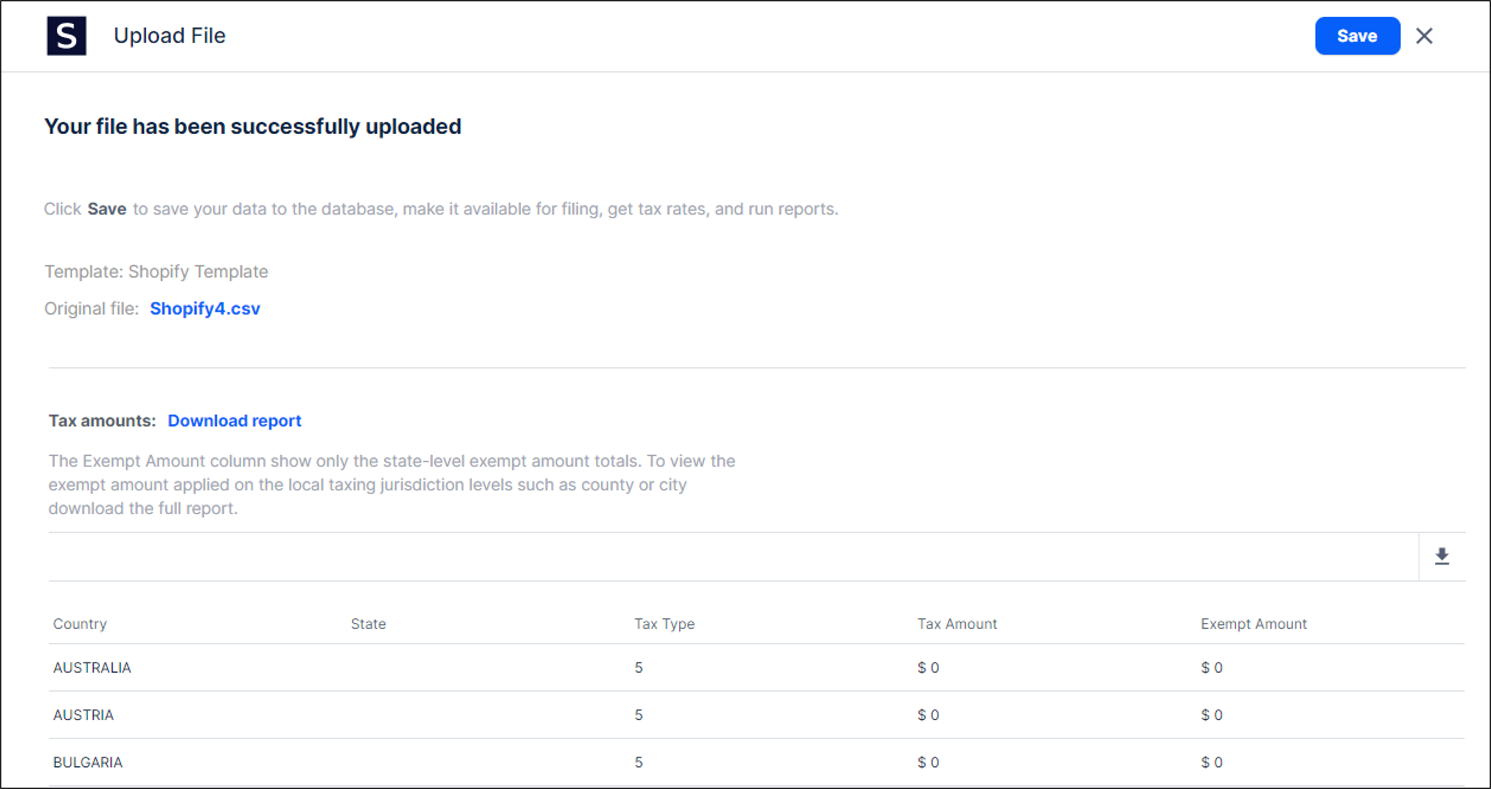Image resolution: width=1491 pixels, height=789 pixels.
Task: Click the successfully uploaded heading
Action: 253,126
